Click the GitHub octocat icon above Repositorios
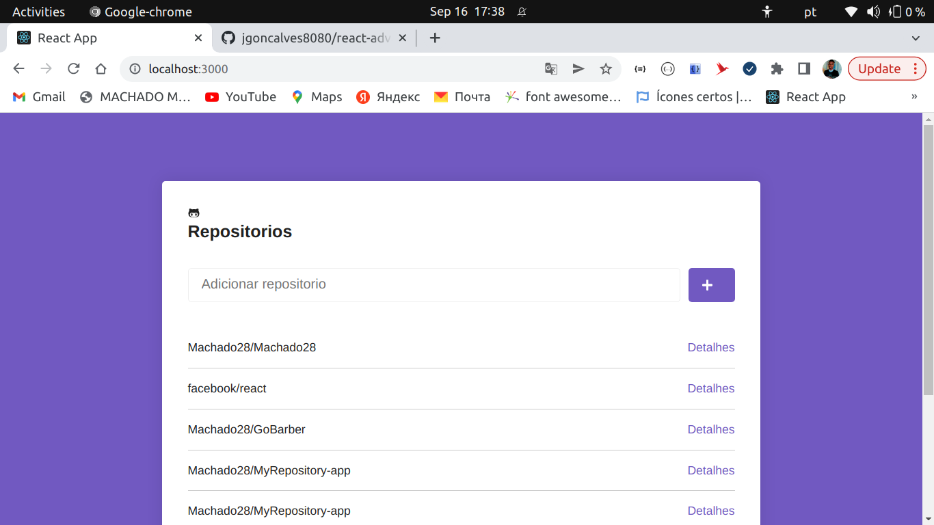The image size is (934, 525). point(194,212)
